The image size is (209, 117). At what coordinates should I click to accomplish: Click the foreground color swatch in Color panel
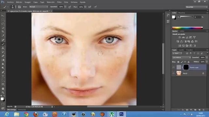(x=173, y=17)
